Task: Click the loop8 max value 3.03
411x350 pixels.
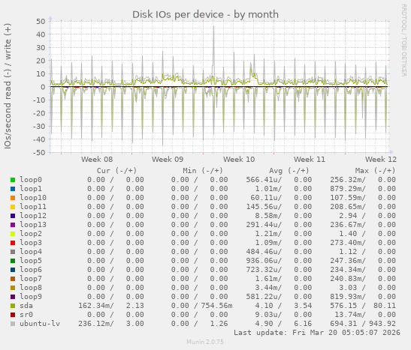Action: click(348, 288)
